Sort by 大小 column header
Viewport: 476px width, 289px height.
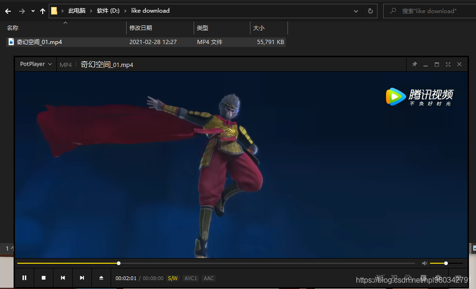[259, 28]
